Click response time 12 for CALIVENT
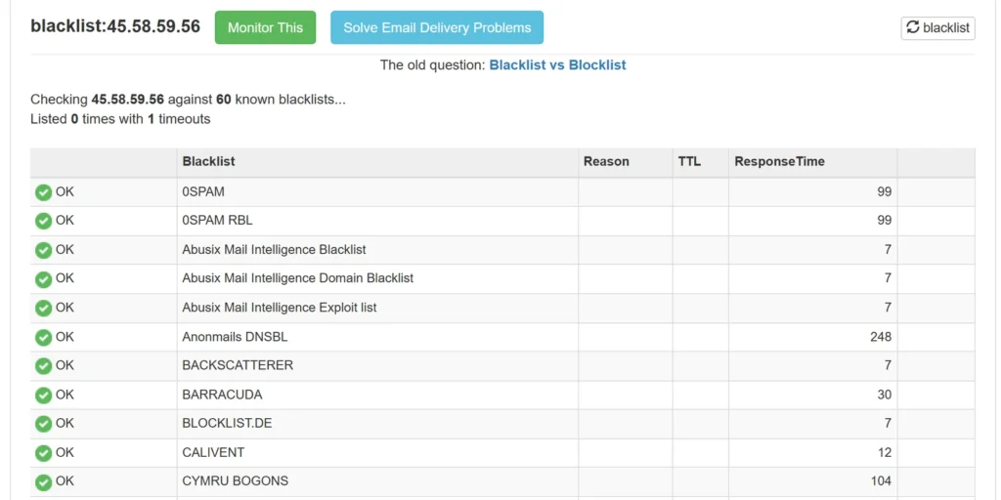The image size is (1001, 500). click(884, 453)
